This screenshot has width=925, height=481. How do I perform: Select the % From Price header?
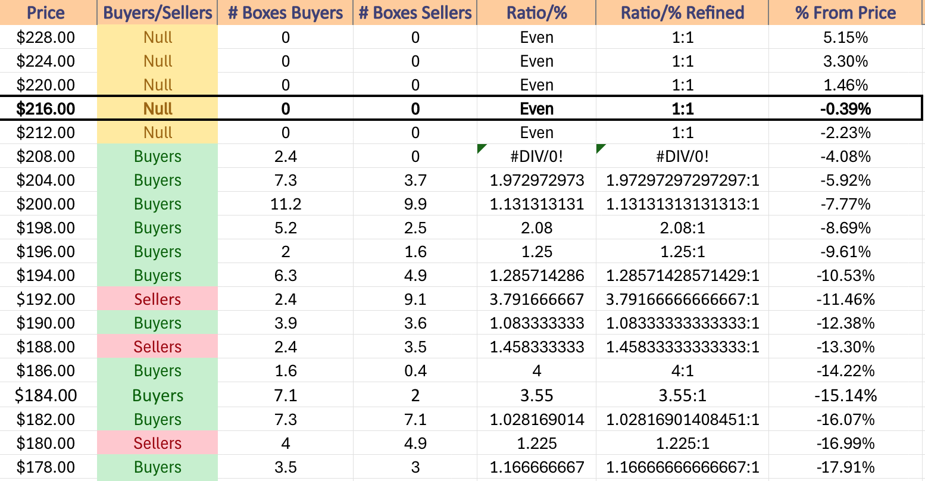click(x=846, y=13)
